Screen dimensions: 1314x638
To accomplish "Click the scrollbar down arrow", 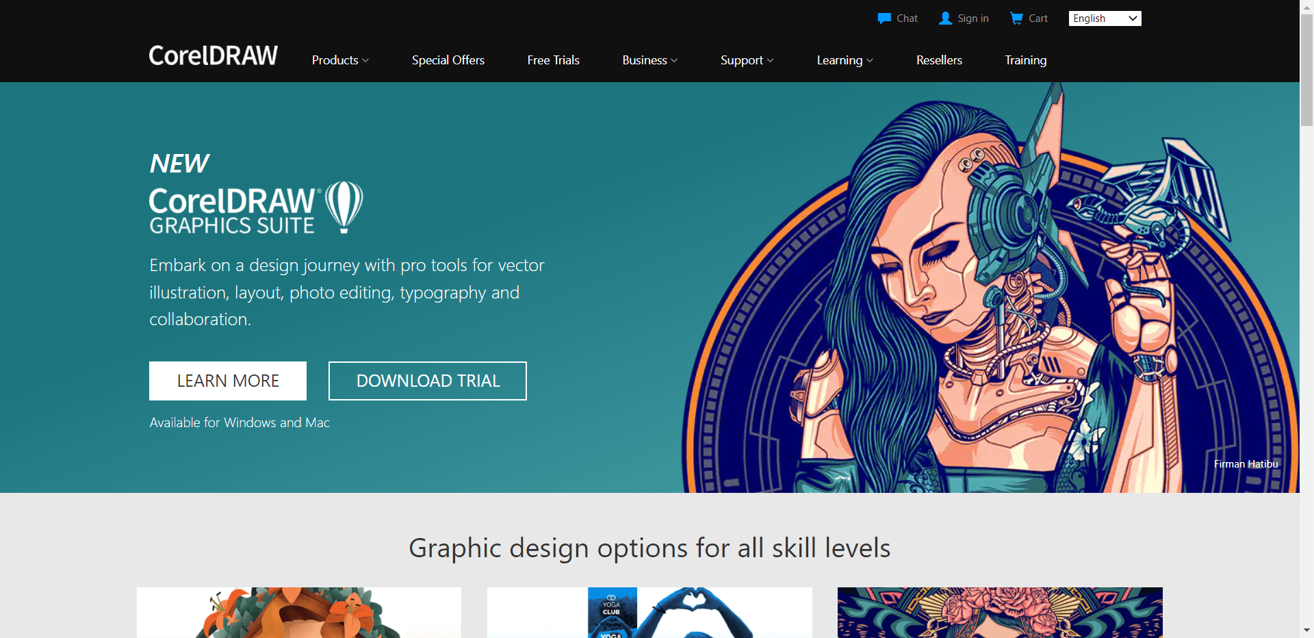I will coord(1306,630).
